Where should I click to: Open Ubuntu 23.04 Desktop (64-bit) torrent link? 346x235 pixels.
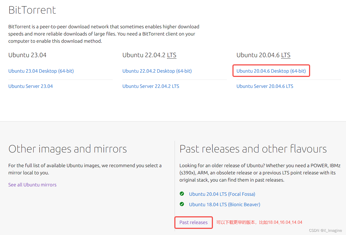coord(41,71)
